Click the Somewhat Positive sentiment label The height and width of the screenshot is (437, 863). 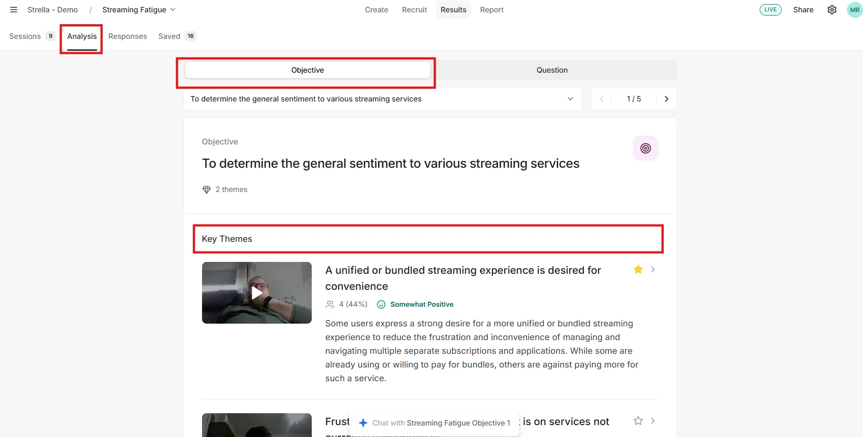422,304
